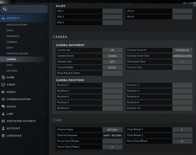The image size is (196, 155).
Task: Open the Options subsection under Hotkeys
Action: (x=12, y=71)
